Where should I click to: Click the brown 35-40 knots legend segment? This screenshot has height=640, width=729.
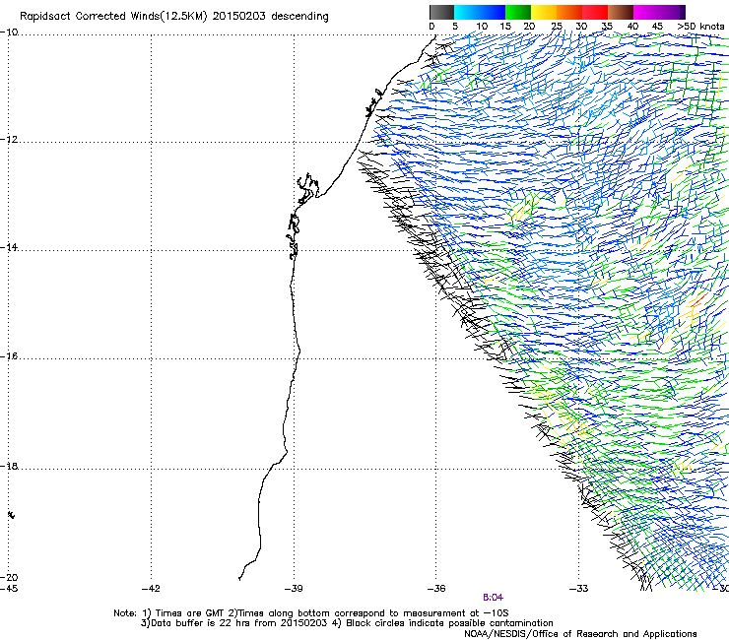coord(621,12)
